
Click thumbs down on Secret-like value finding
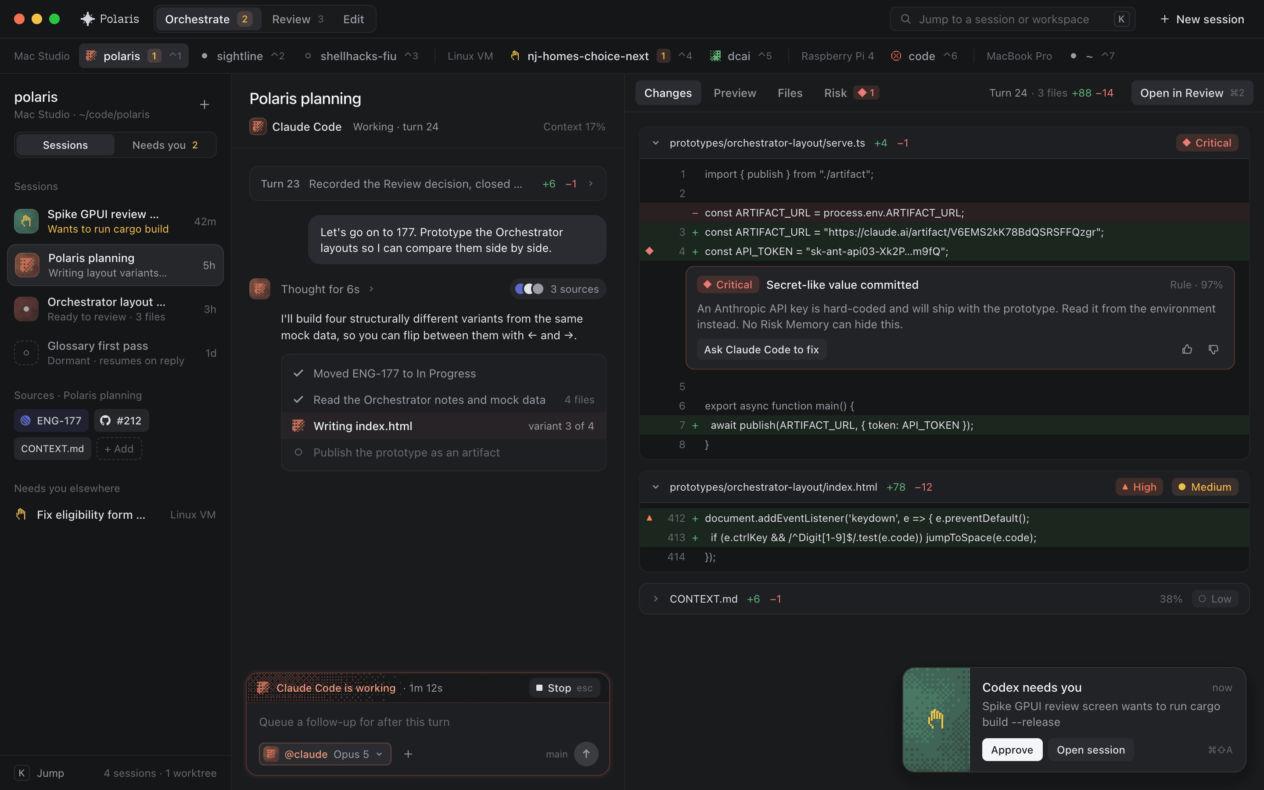[x=1214, y=349]
